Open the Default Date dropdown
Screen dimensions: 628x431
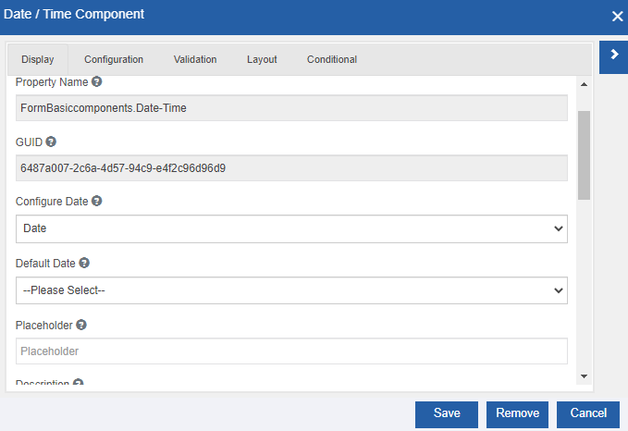(291, 290)
